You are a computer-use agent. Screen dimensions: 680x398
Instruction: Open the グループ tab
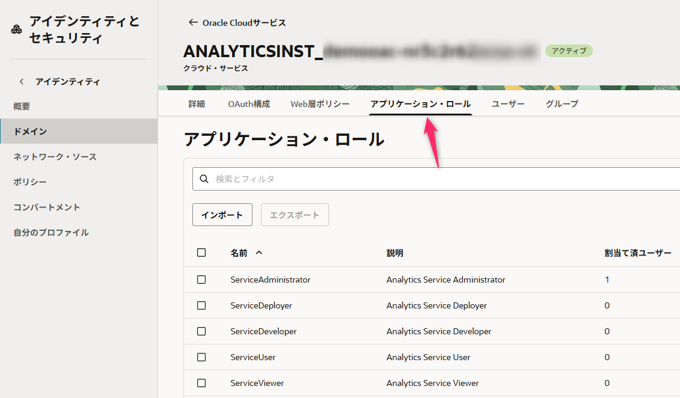tap(562, 104)
